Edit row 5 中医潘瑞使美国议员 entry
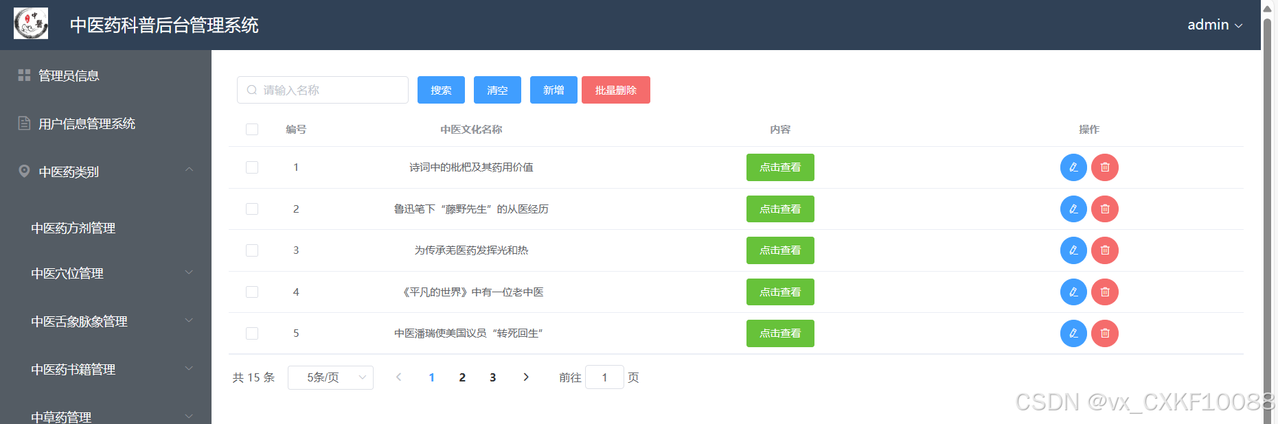1278x424 pixels. (1073, 333)
